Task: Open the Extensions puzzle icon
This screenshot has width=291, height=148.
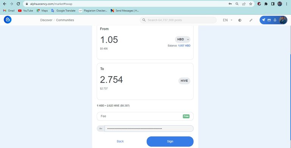Action: coord(266,4)
